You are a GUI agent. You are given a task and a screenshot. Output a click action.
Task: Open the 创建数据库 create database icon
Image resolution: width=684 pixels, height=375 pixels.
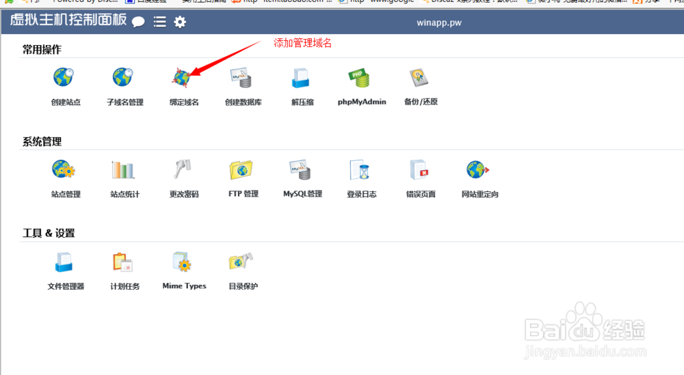tap(241, 78)
